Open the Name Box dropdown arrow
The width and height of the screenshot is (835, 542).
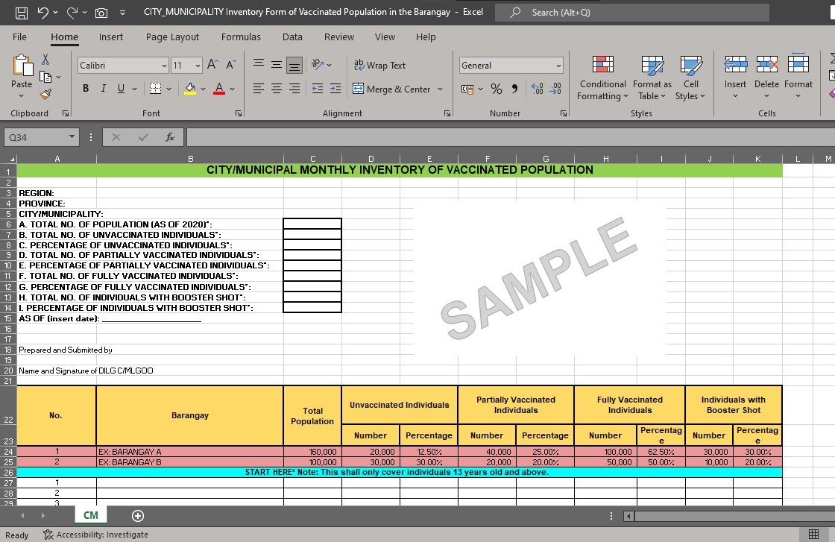[x=72, y=137]
